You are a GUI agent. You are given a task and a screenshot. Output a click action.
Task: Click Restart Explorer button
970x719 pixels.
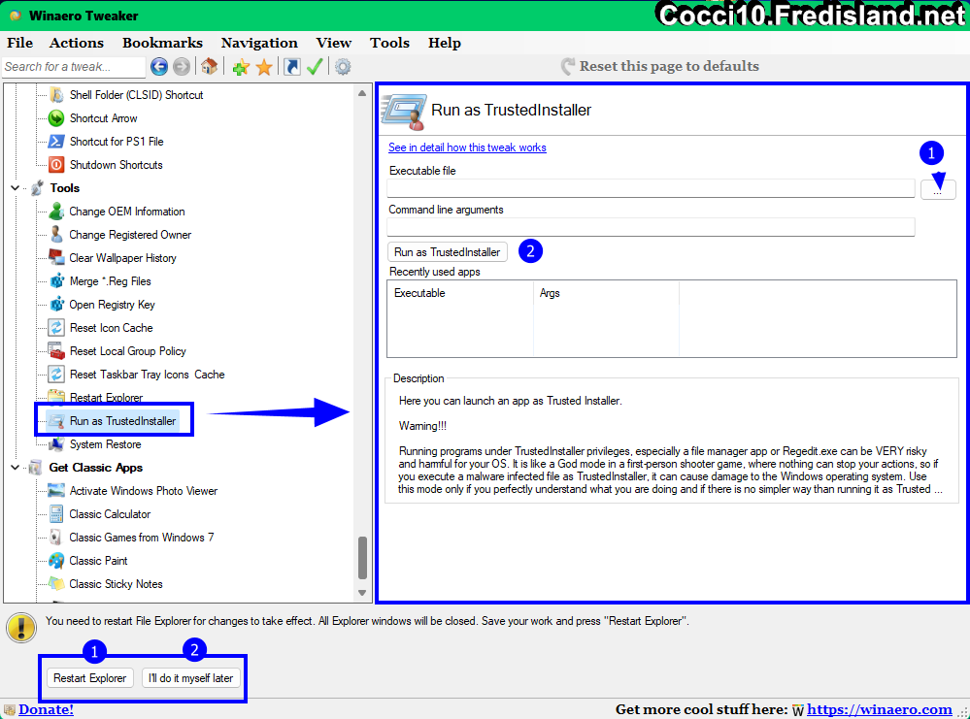click(89, 678)
